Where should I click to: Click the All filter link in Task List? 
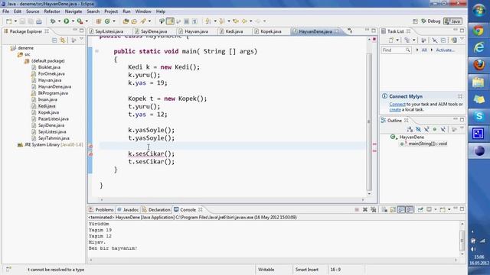[424, 50]
